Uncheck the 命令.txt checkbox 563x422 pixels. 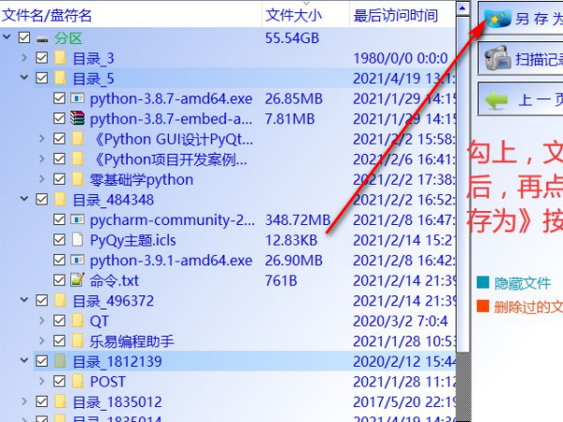pos(59,279)
